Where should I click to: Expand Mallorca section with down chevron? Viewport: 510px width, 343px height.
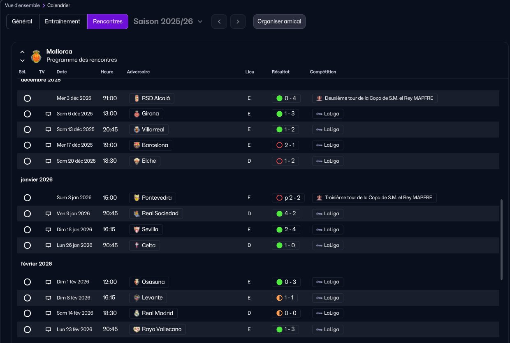(x=23, y=60)
